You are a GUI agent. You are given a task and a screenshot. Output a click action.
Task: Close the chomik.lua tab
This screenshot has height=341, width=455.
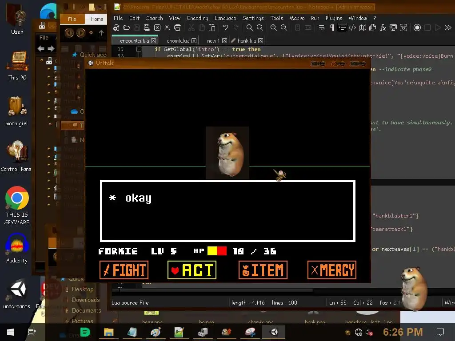tap(194, 40)
